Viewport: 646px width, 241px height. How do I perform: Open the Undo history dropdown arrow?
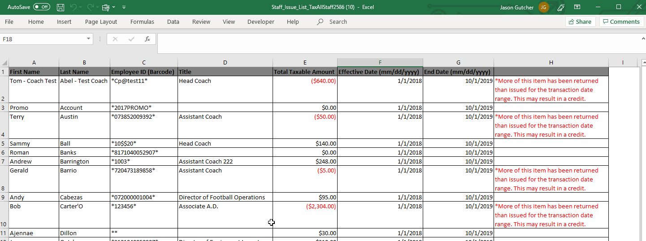click(x=81, y=7)
